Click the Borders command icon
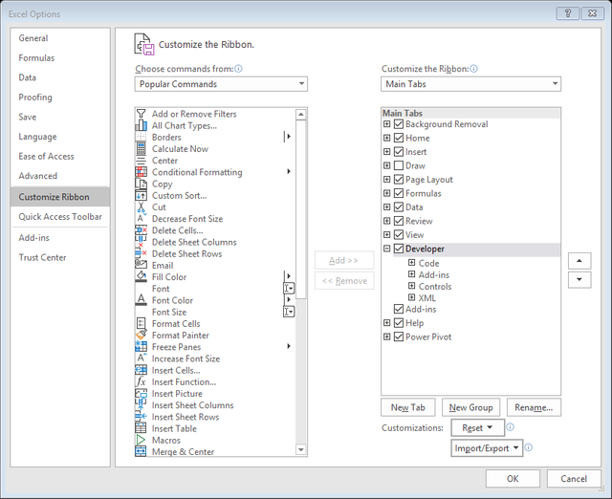The height and width of the screenshot is (499, 612). coord(141,137)
